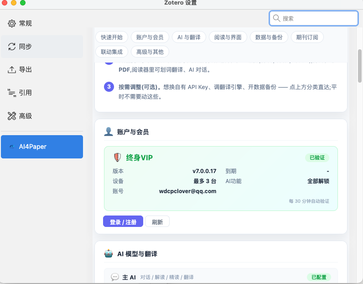Click the 对话 / 解读 / 精读 / 翻译 subtitle

[167, 277]
